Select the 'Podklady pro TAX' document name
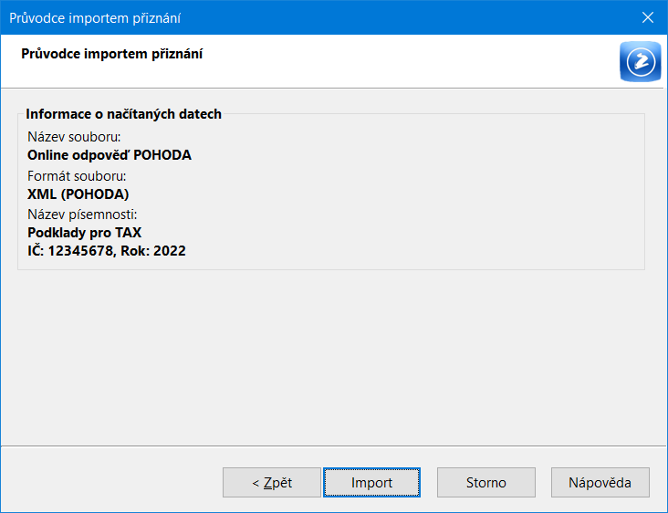This screenshot has height=513, width=668. coord(84,233)
